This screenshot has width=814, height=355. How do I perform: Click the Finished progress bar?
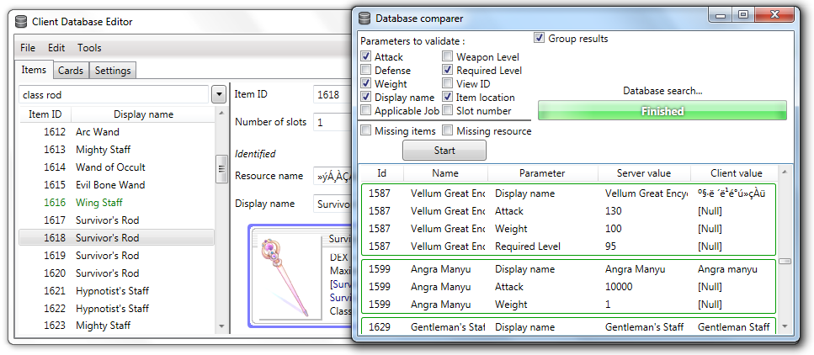[662, 110]
